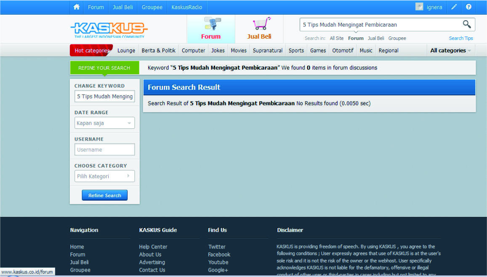Image resolution: width=487 pixels, height=277 pixels.
Task: Click the Refine Your Search header
Action: [104, 68]
